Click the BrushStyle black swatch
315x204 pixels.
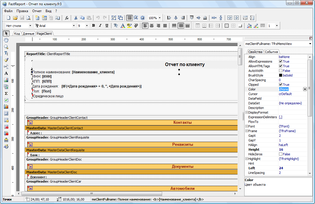281,75
